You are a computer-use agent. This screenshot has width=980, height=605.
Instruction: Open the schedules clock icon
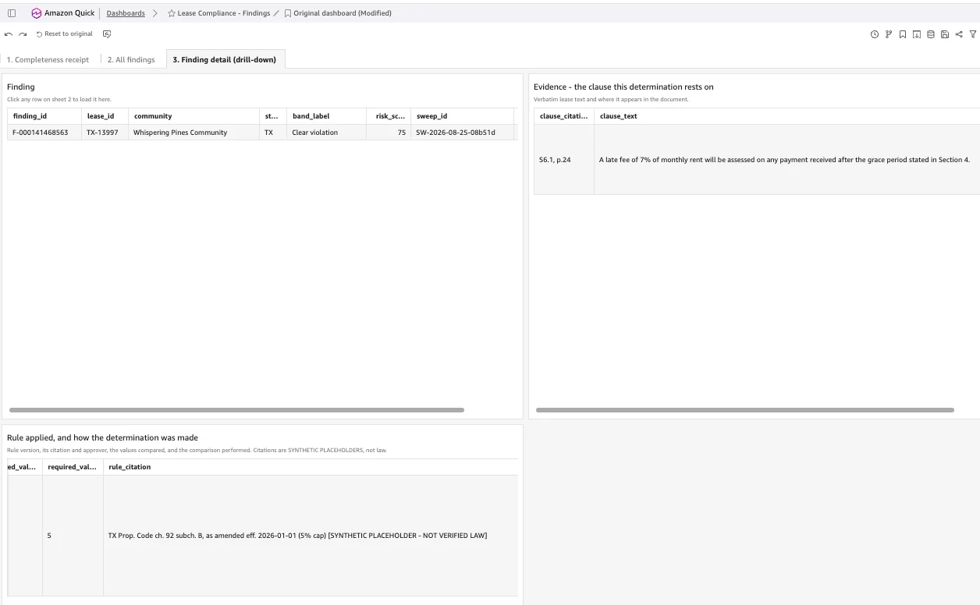click(875, 34)
